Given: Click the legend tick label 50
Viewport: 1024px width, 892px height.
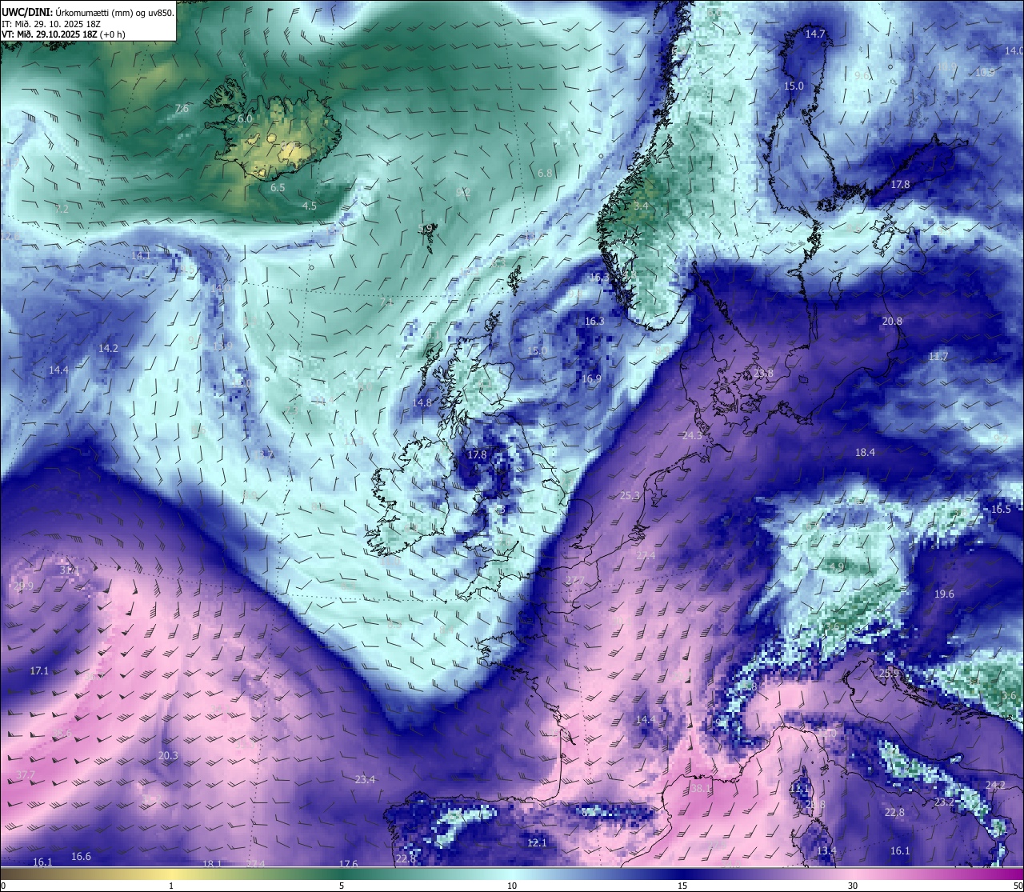Looking at the screenshot, I should tap(1018, 886).
